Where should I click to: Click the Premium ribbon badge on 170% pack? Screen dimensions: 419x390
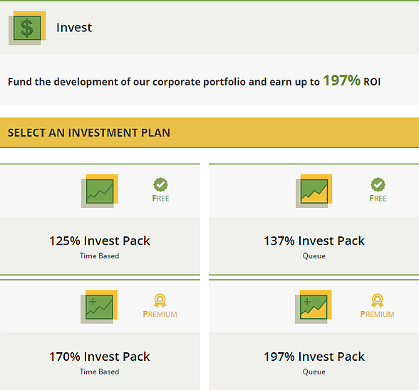pos(160,300)
